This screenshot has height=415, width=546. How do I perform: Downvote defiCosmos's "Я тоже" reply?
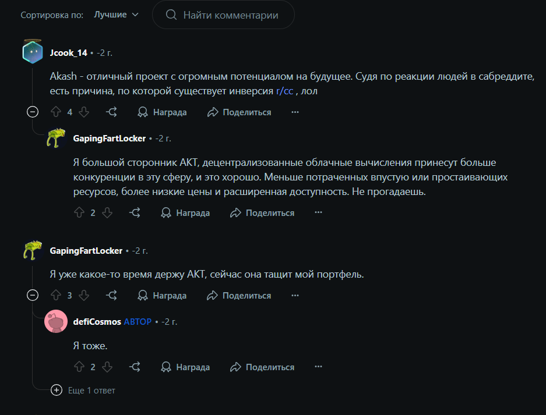click(107, 367)
